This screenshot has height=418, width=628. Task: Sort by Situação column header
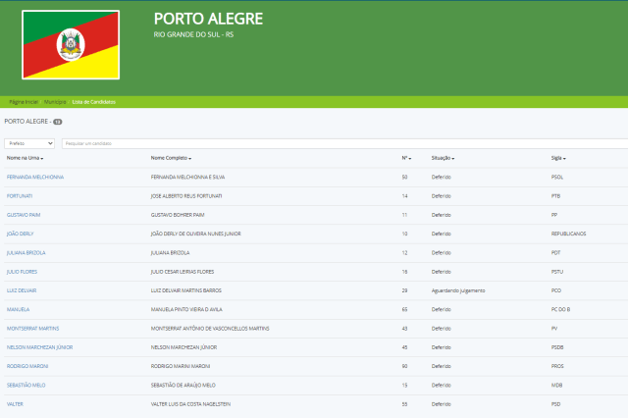443,158
